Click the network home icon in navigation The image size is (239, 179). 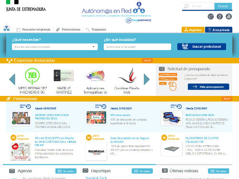point(7,29)
